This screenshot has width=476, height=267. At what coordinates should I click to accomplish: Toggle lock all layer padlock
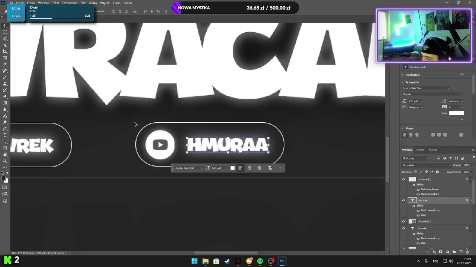pos(437,172)
